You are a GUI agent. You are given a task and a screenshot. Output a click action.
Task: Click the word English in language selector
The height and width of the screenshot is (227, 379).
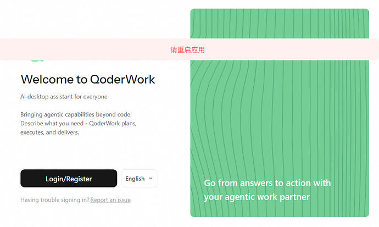point(135,179)
